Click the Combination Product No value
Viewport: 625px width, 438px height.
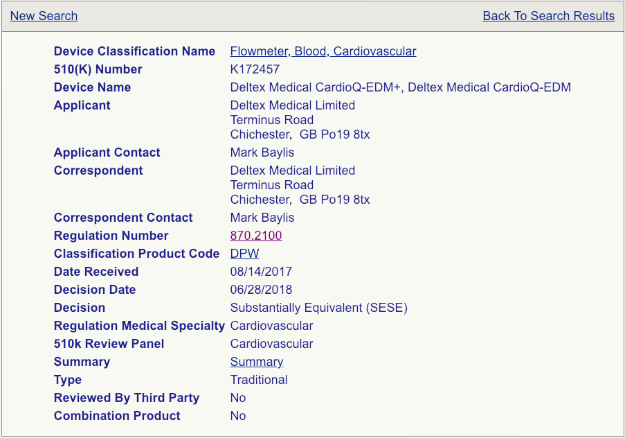tap(237, 416)
